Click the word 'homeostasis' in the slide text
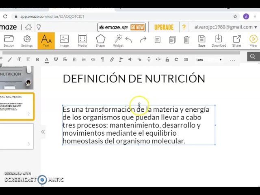The image size is (260, 195). [x=83, y=141]
